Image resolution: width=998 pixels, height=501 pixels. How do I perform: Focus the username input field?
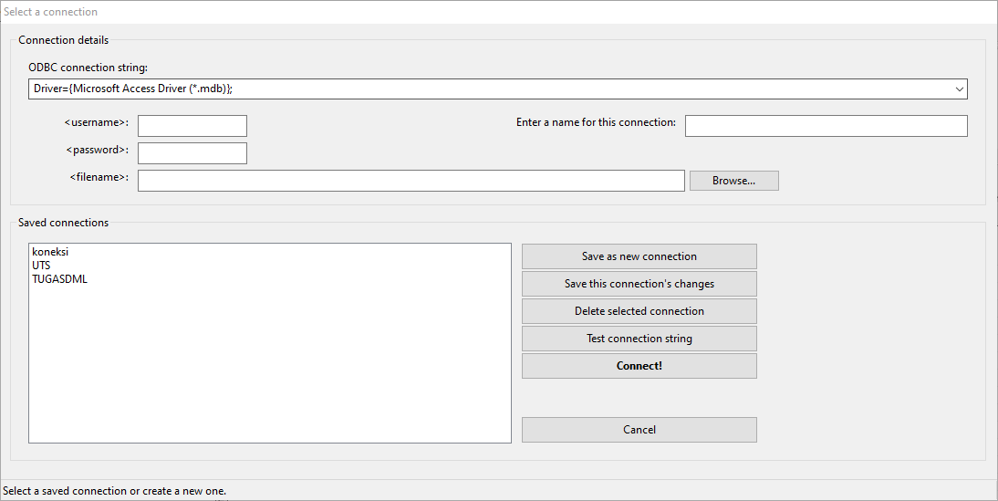click(192, 126)
